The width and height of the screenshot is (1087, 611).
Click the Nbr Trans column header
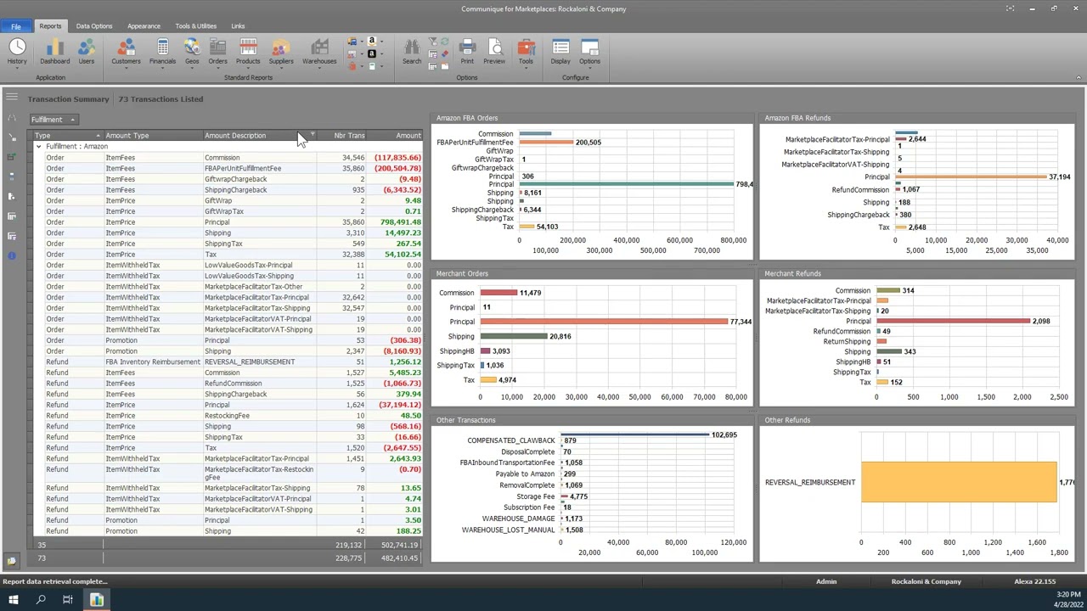click(343, 136)
